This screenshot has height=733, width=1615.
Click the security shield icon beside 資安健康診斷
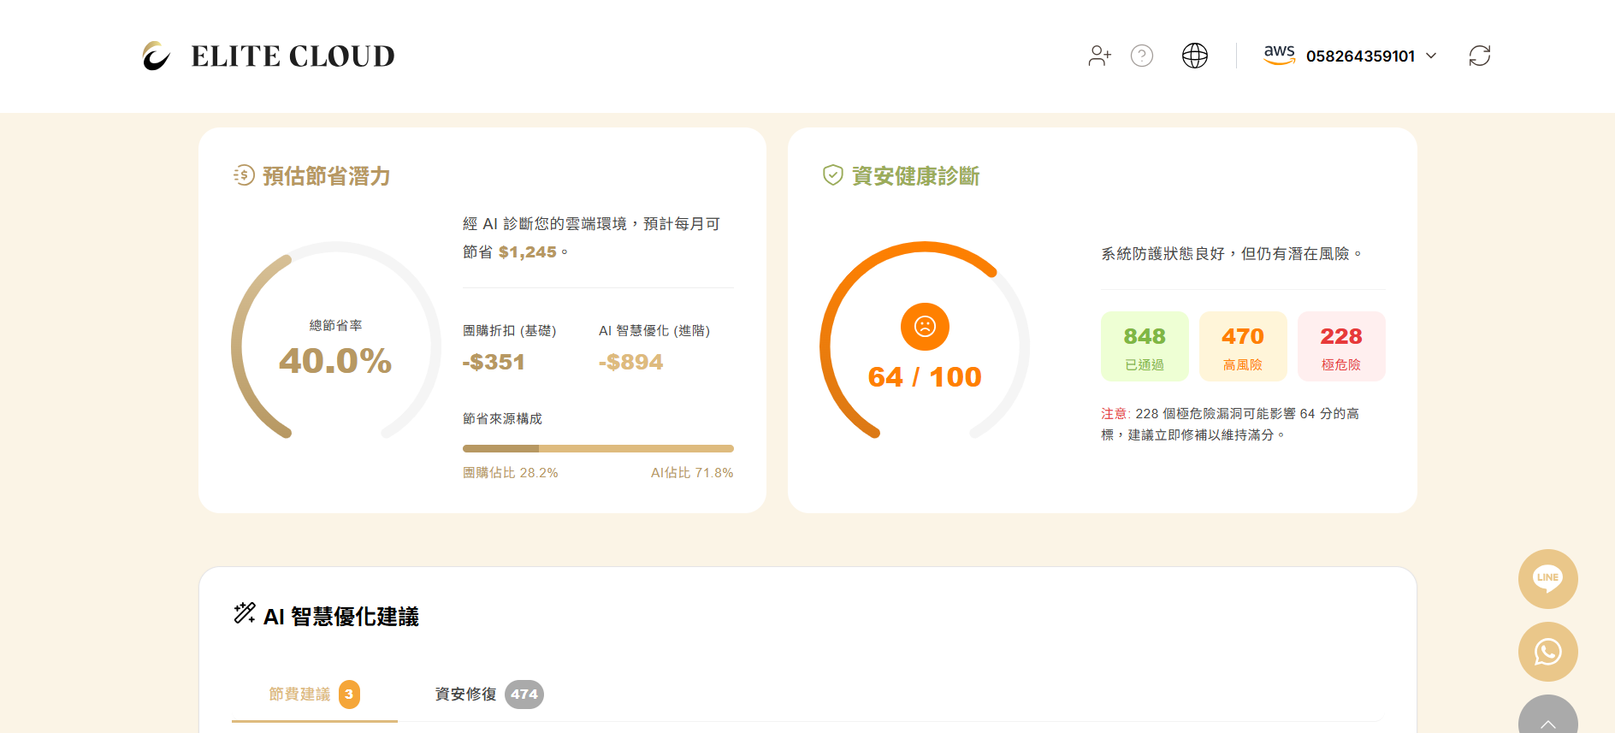[832, 175]
